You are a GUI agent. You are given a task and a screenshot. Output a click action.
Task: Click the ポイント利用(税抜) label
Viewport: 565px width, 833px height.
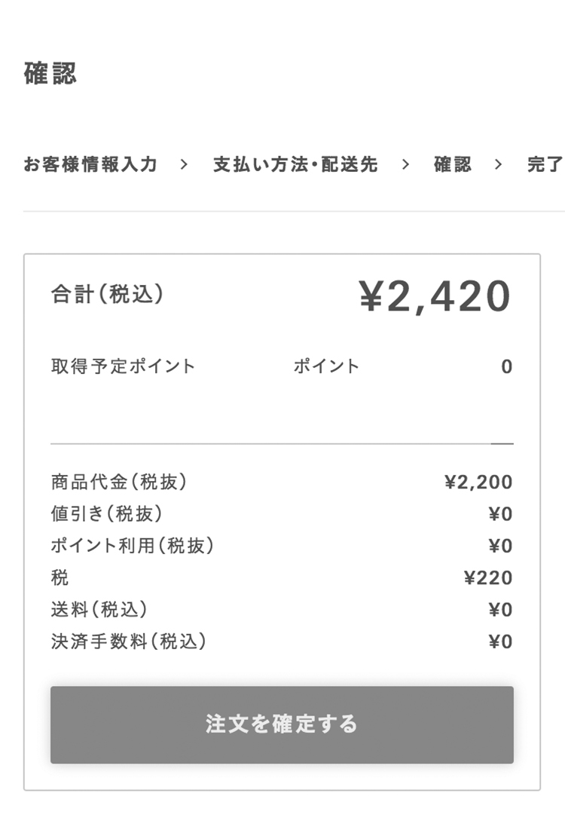pos(133,546)
